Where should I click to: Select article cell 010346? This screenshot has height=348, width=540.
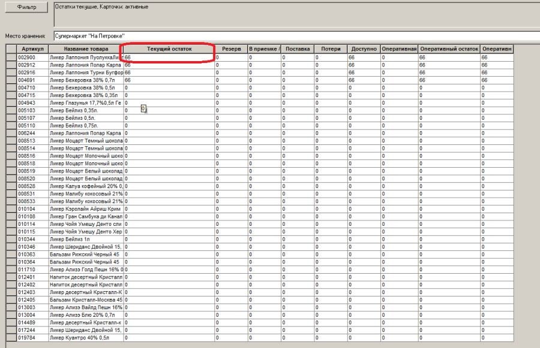33,247
